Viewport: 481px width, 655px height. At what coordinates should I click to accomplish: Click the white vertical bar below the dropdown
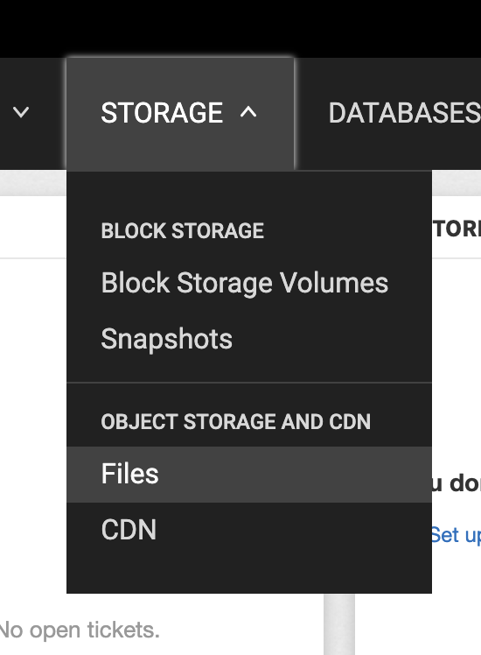tap(339, 624)
